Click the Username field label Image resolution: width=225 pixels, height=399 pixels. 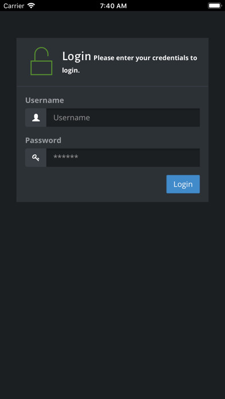click(45, 100)
